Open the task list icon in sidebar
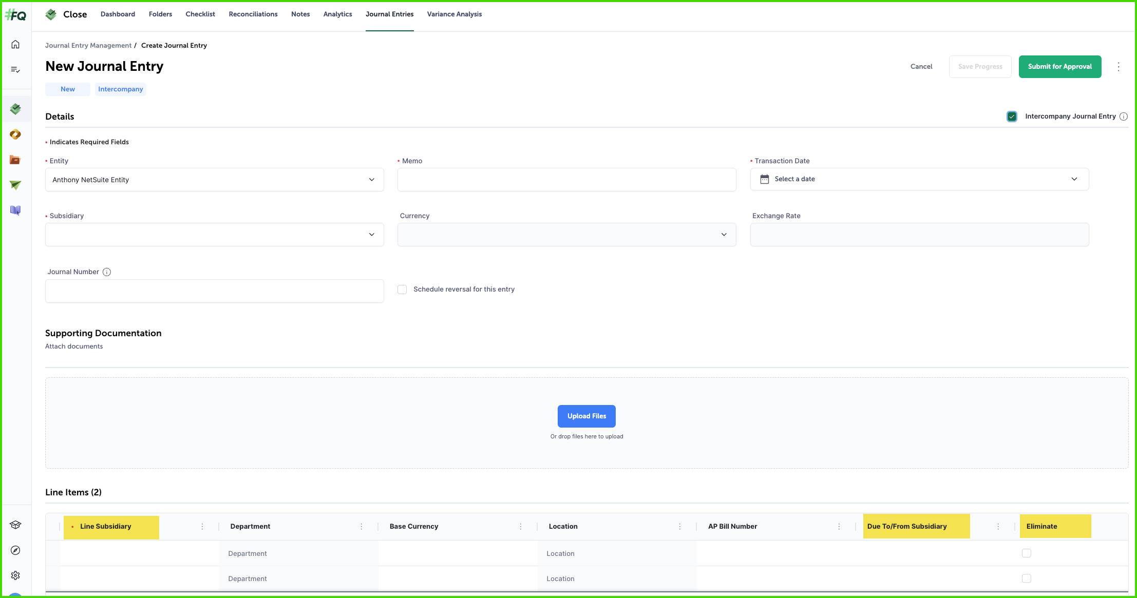 pos(15,70)
